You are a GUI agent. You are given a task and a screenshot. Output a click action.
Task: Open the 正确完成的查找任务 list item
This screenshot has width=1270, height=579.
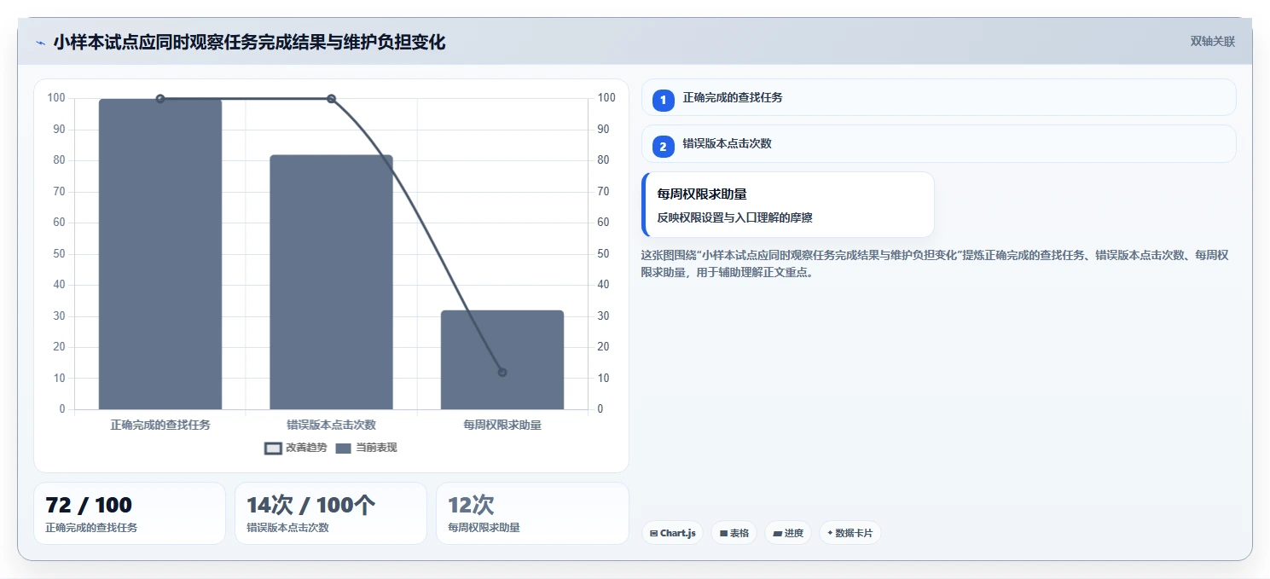[938, 97]
